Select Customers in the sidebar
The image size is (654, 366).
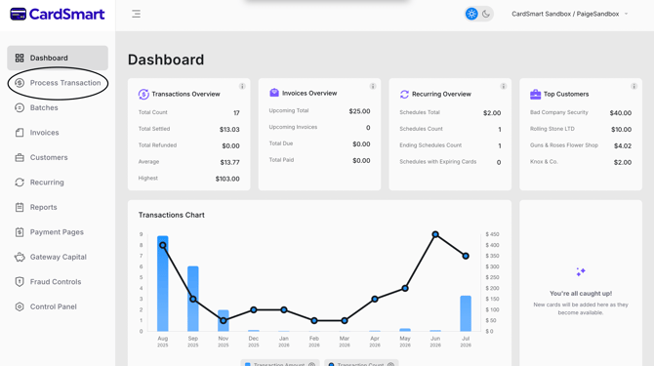tap(58, 157)
